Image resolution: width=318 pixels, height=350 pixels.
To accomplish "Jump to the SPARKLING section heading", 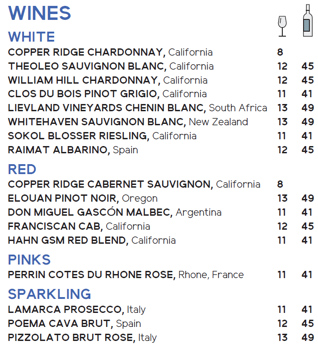I will coord(49,294).
